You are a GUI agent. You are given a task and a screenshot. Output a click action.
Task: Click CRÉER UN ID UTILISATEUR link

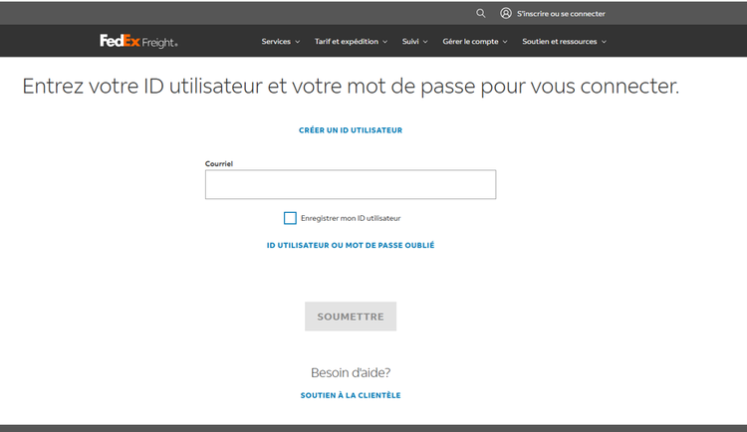tap(351, 130)
